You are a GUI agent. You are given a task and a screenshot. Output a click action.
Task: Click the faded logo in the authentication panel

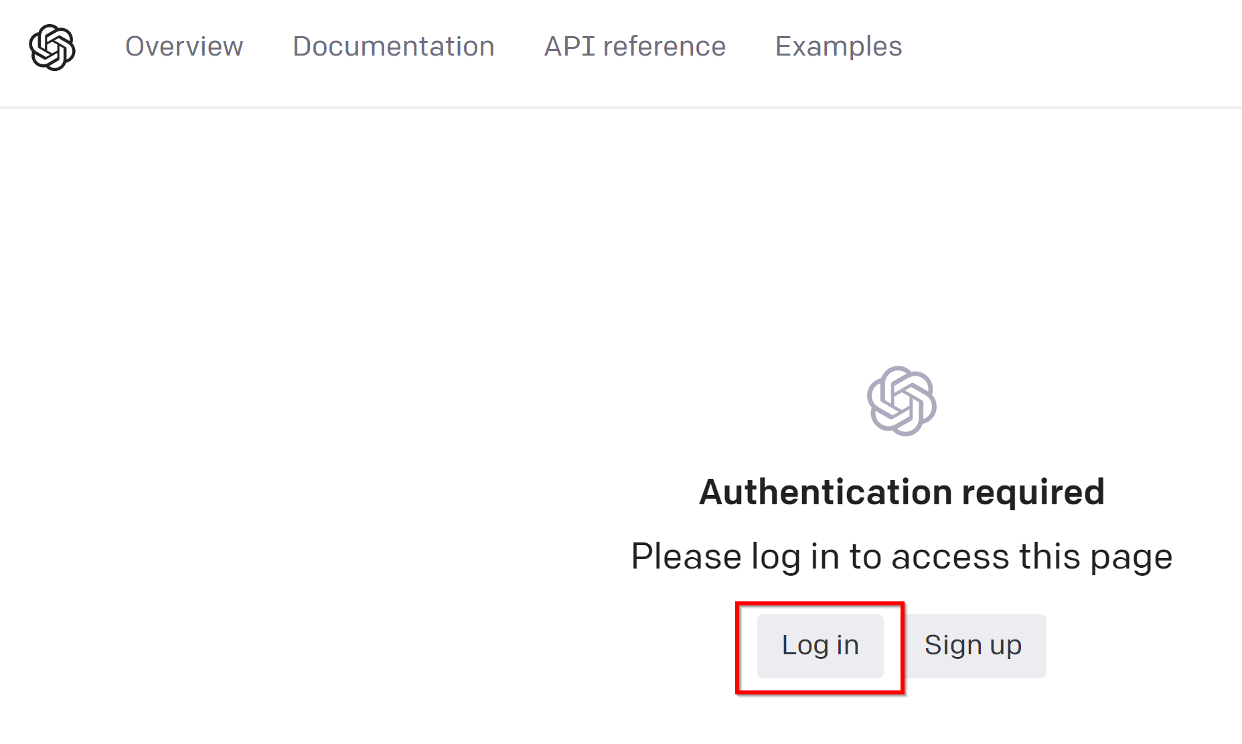click(x=901, y=401)
